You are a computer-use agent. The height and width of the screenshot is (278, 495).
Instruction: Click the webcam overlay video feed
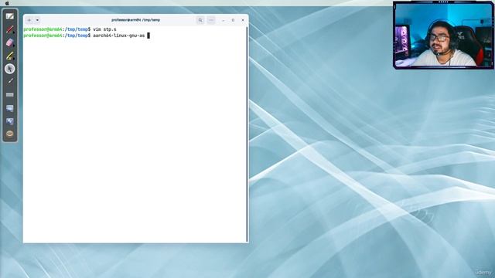click(443, 35)
